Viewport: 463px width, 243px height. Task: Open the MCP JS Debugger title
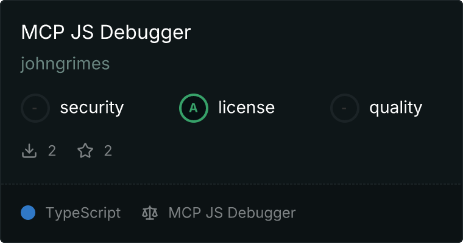106,32
